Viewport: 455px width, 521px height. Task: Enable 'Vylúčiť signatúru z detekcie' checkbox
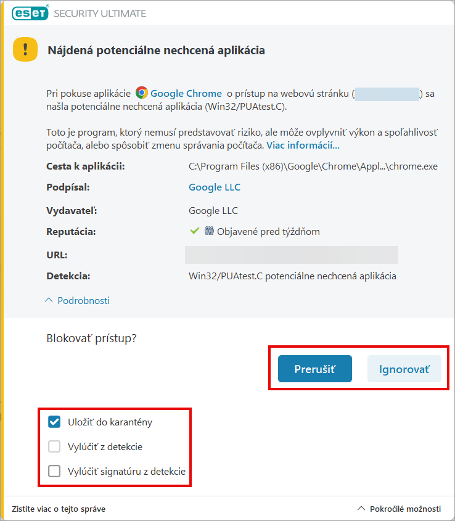pos(55,471)
